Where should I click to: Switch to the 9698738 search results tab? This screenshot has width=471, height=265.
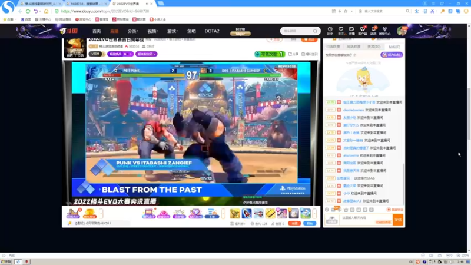[86, 4]
